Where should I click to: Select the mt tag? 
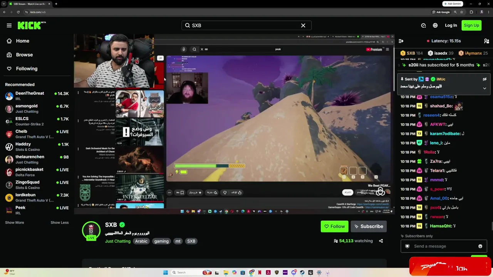point(178,241)
